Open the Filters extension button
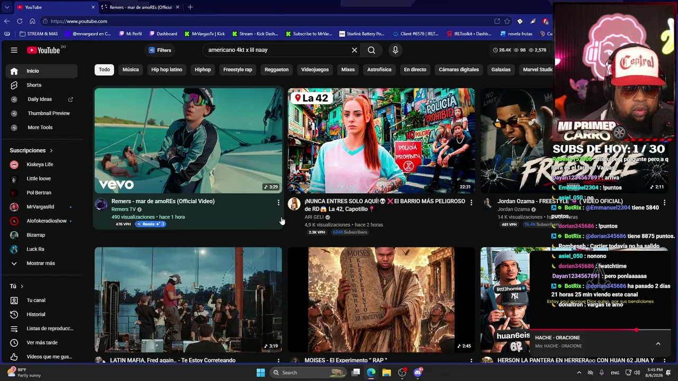This screenshot has height=381, width=678. [x=160, y=50]
